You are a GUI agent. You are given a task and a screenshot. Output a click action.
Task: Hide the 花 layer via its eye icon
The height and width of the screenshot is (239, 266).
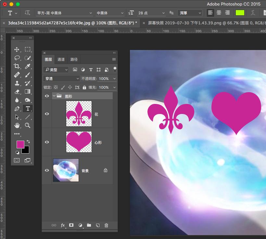point(47,114)
